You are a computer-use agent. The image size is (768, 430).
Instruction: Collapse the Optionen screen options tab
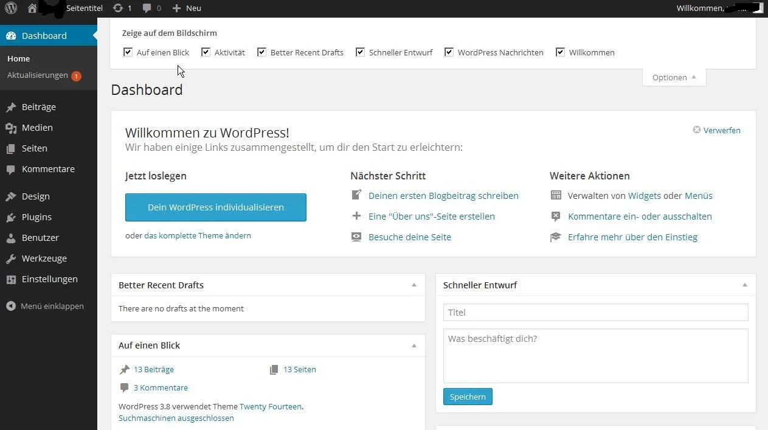pos(674,77)
